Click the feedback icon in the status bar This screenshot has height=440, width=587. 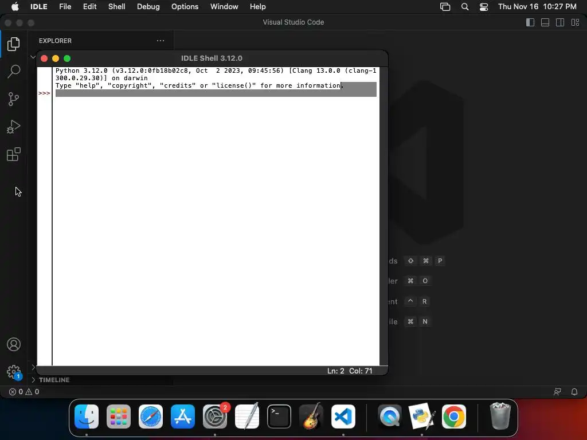click(557, 392)
